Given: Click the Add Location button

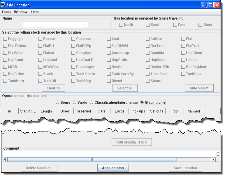Looking at the screenshot, I should [x=113, y=168].
